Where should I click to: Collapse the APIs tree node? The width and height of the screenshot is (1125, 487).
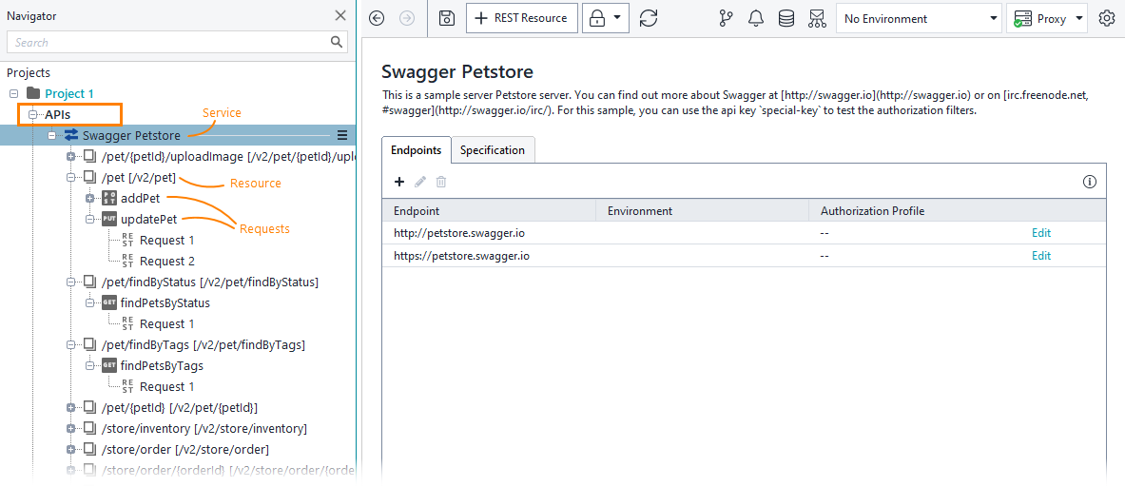click(32, 114)
